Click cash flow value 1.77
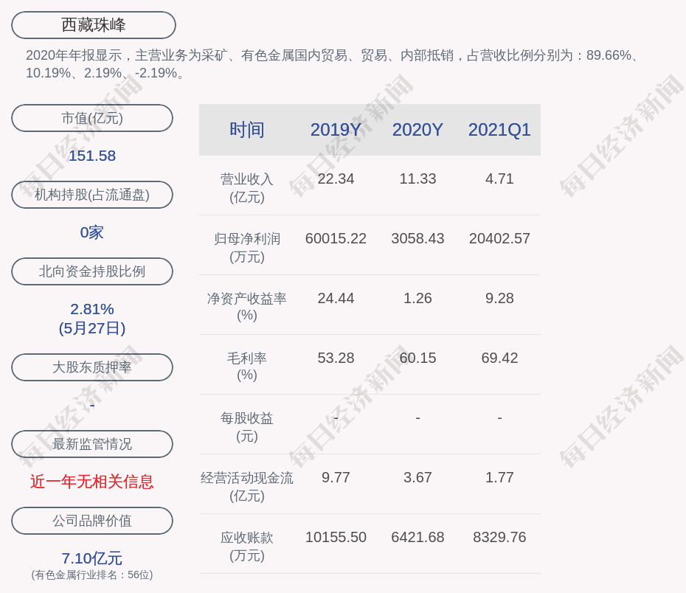686x593 pixels. point(499,477)
